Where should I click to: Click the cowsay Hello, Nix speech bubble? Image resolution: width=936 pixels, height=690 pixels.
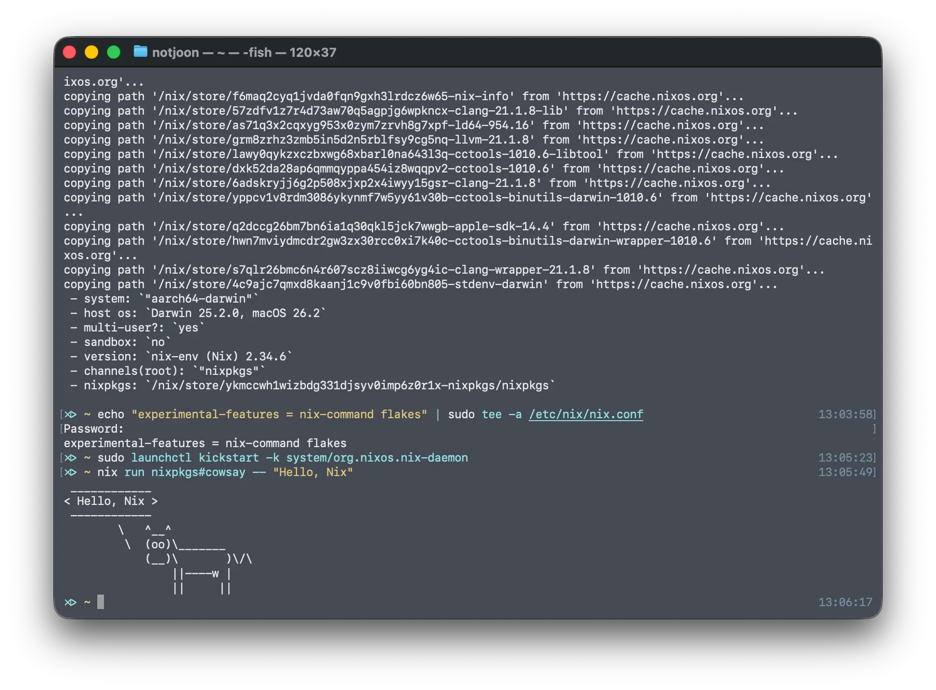[111, 501]
